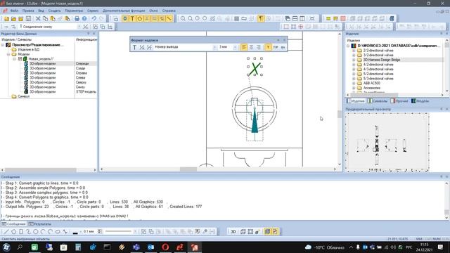Toggle left text alignment in format dialog
The height and width of the screenshot is (253, 450).
(x=244, y=47)
